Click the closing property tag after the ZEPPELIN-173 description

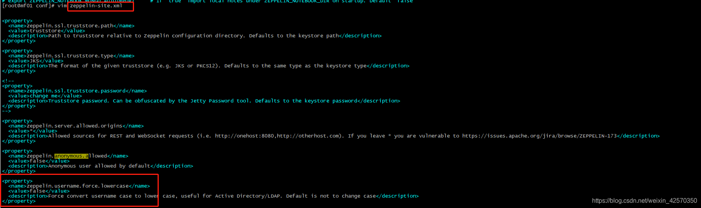click(x=19, y=141)
